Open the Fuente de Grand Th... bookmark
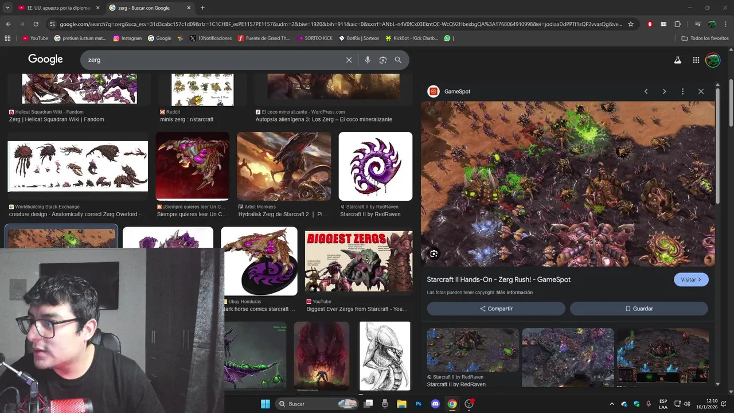Viewport: 734px width, 413px height. [x=264, y=38]
